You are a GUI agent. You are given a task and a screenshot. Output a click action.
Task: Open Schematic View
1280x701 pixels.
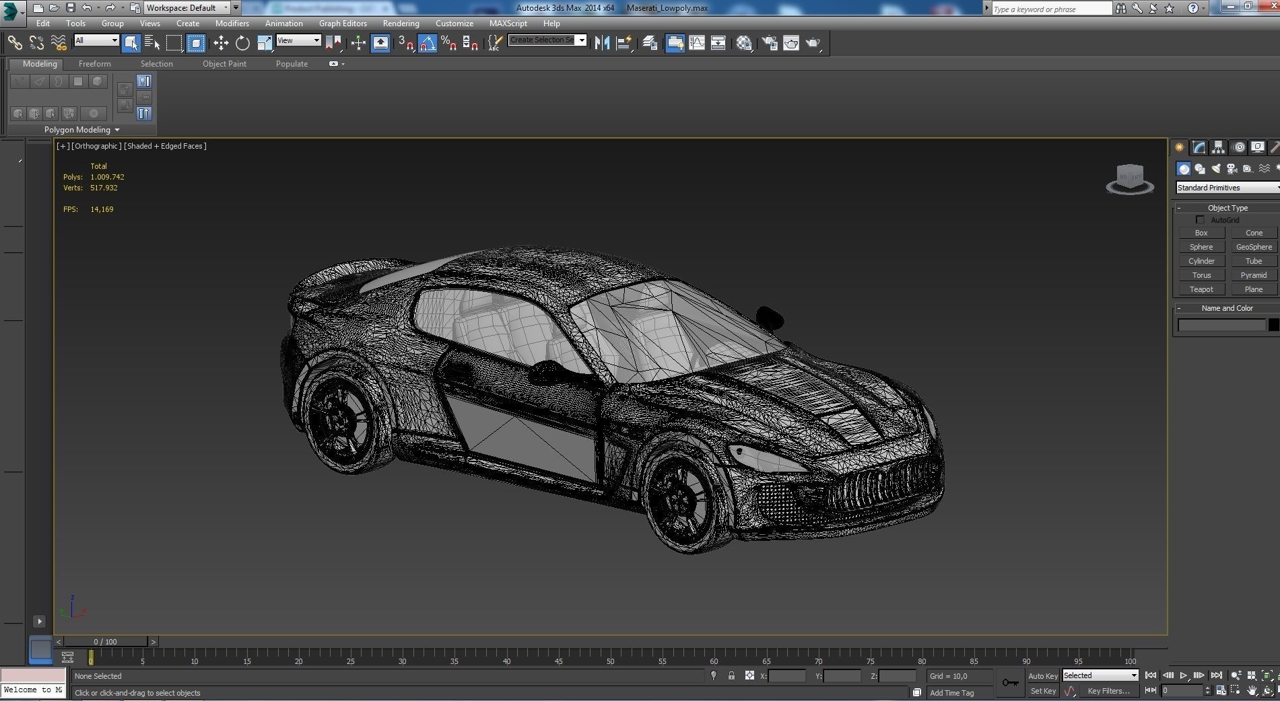[718, 43]
